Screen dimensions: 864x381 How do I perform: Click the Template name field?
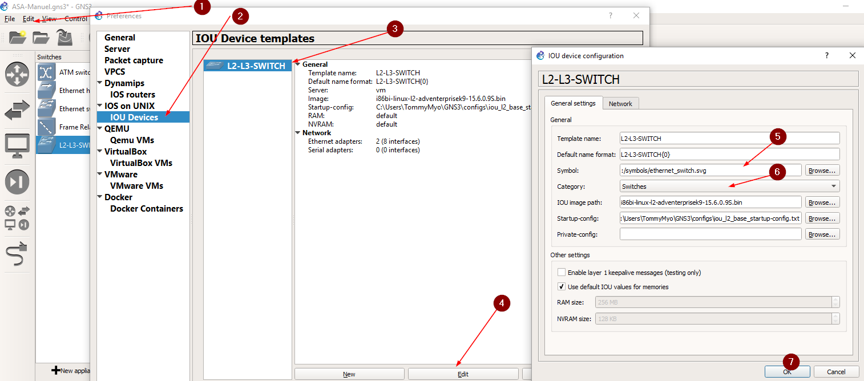point(729,138)
